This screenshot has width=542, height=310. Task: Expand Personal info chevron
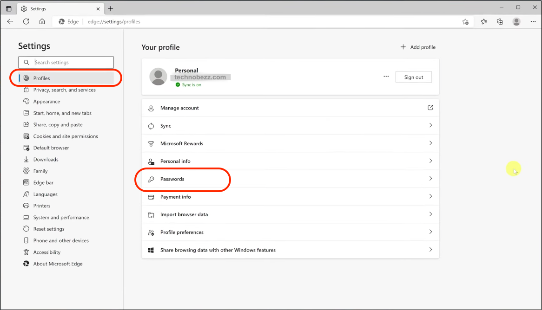point(431,161)
